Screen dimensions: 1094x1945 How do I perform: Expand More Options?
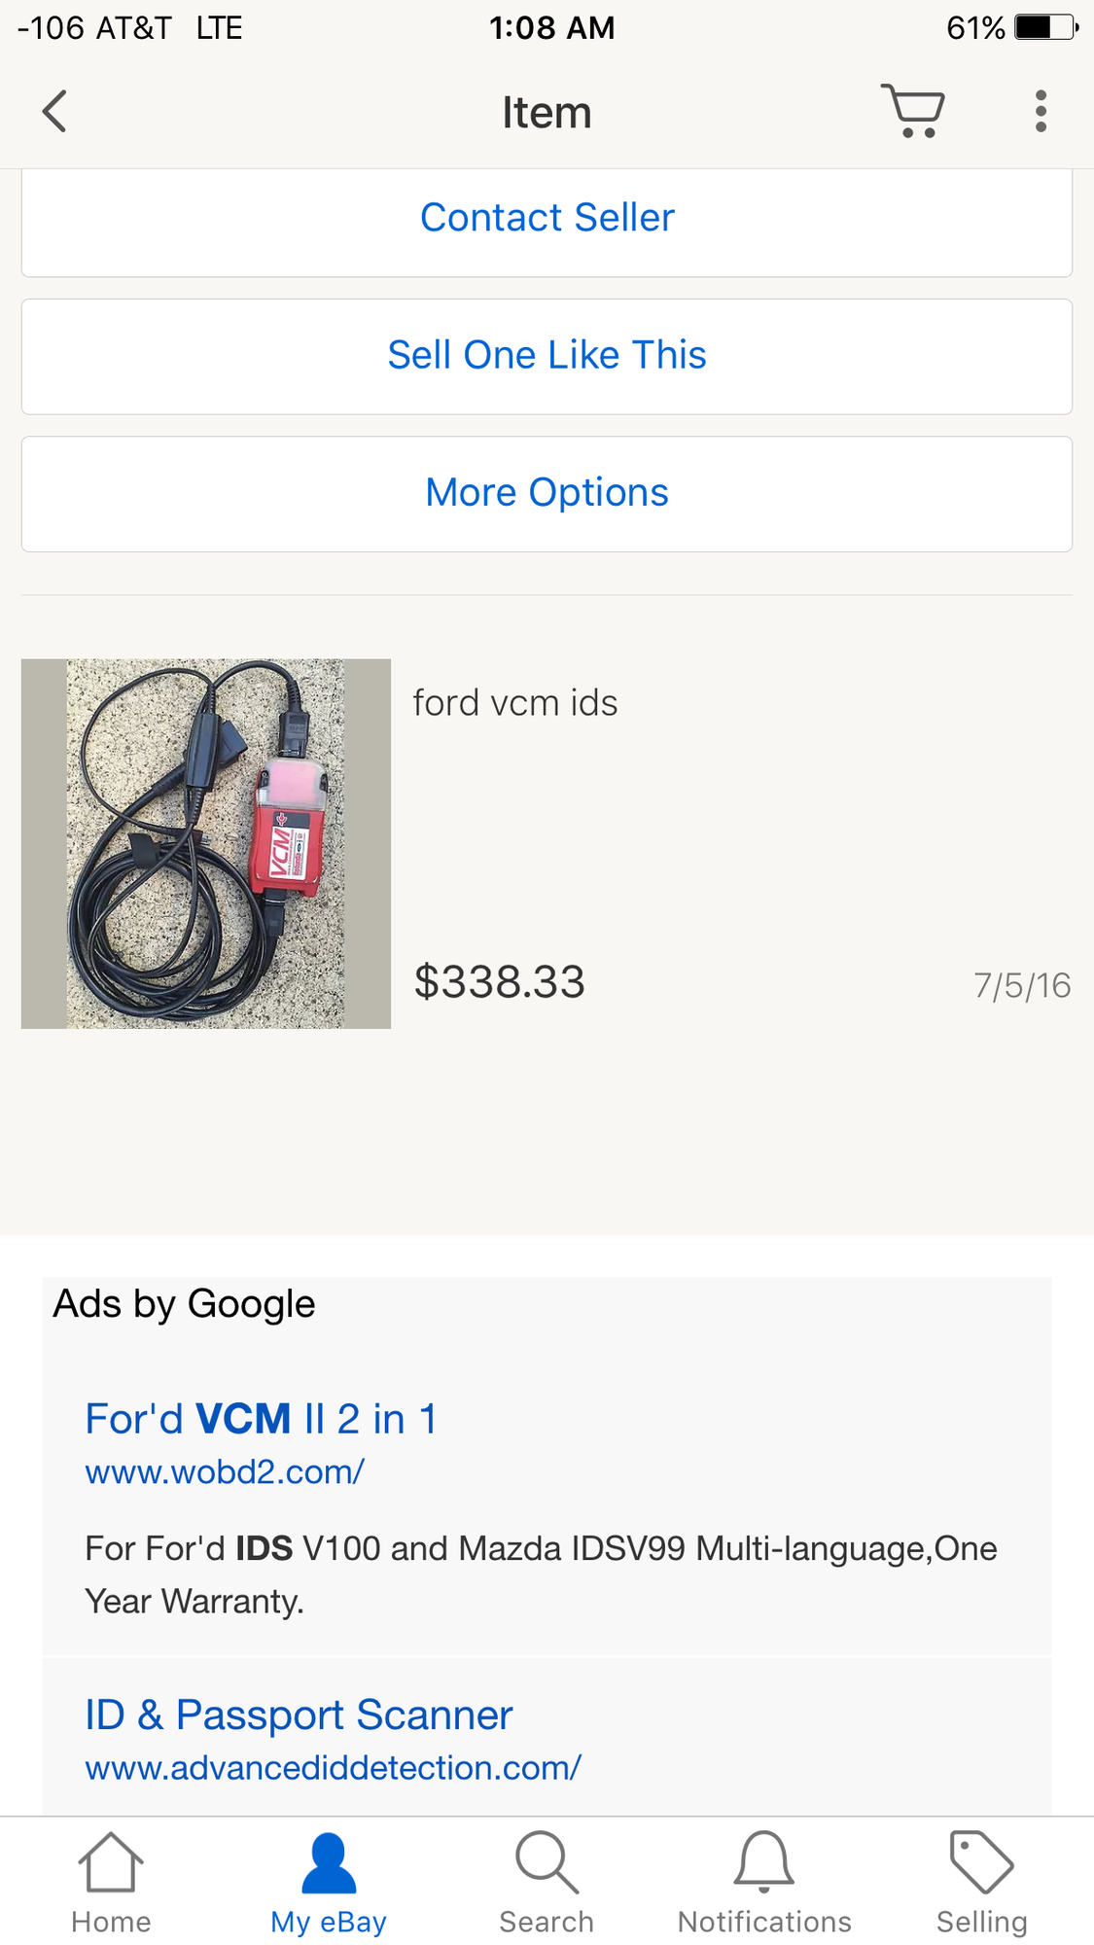(547, 493)
